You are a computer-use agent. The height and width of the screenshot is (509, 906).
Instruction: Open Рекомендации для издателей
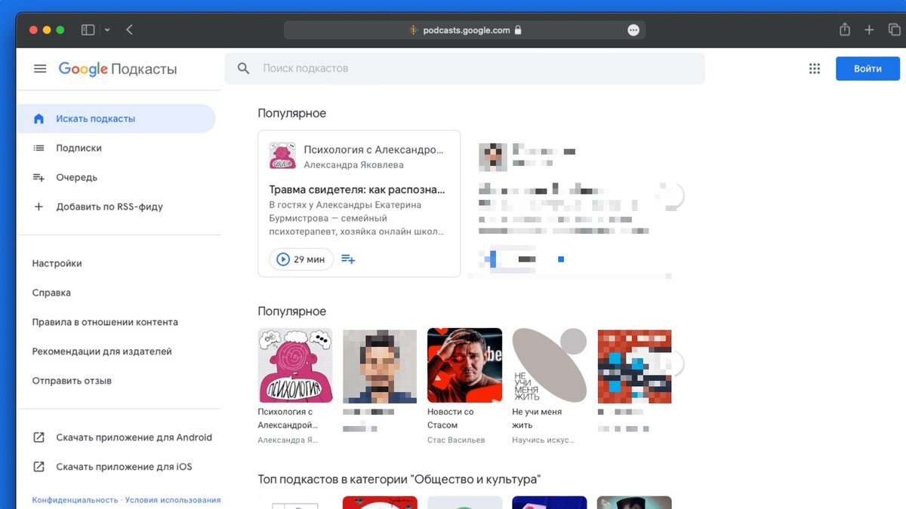point(102,351)
